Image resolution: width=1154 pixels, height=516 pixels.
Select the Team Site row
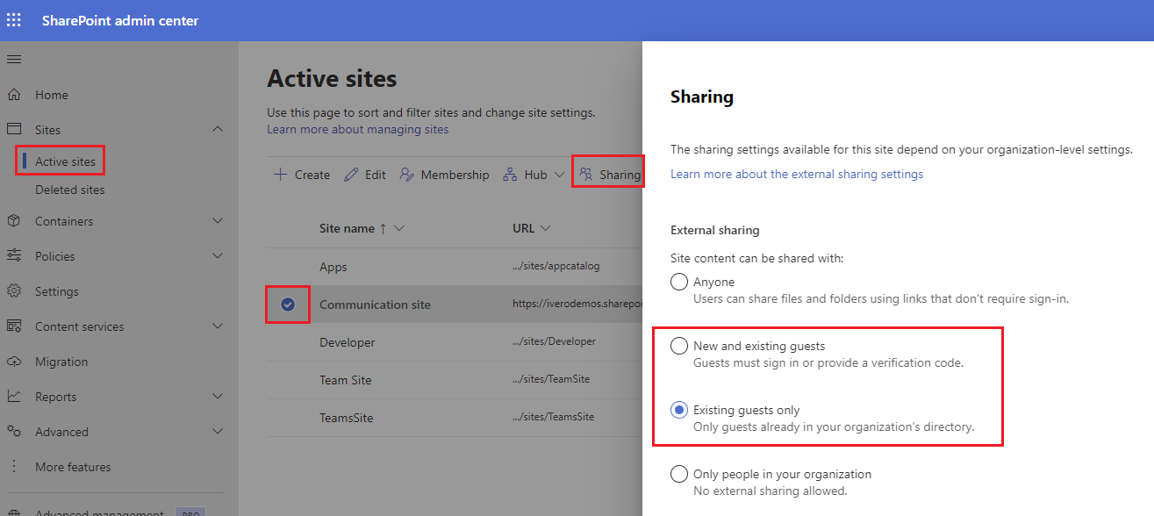pyautogui.click(x=455, y=380)
